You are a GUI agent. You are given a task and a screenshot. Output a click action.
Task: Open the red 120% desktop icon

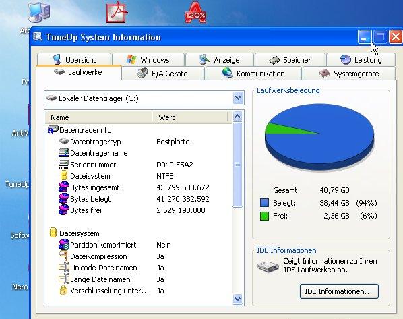pos(195,12)
